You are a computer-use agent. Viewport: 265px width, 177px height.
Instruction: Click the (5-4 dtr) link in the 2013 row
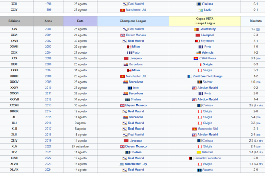pos(258,106)
